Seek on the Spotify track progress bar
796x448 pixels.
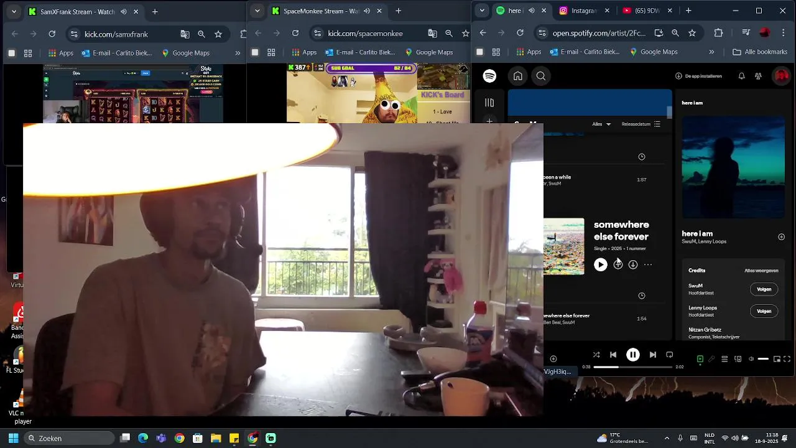pyautogui.click(x=632, y=367)
